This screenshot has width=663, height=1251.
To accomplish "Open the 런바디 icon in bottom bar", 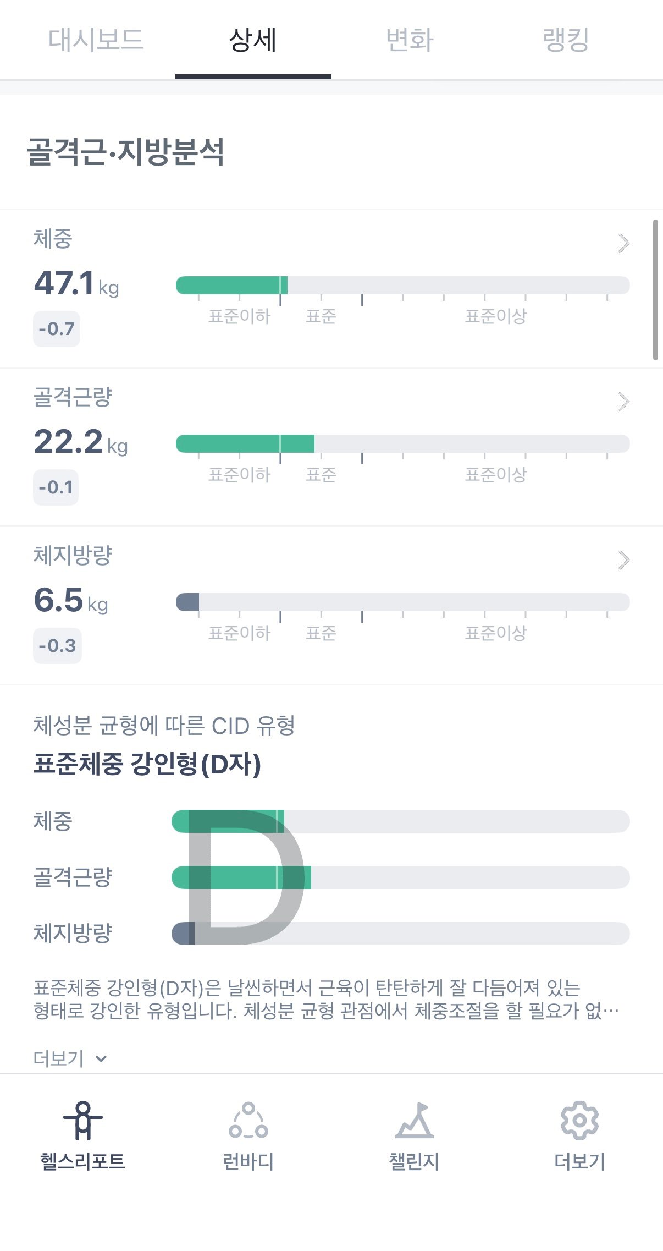I will pyautogui.click(x=248, y=1120).
